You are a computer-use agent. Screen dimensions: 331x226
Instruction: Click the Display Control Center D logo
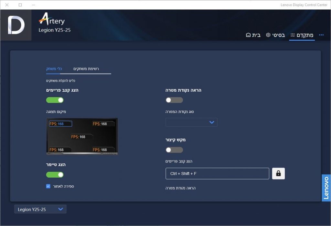16,25
